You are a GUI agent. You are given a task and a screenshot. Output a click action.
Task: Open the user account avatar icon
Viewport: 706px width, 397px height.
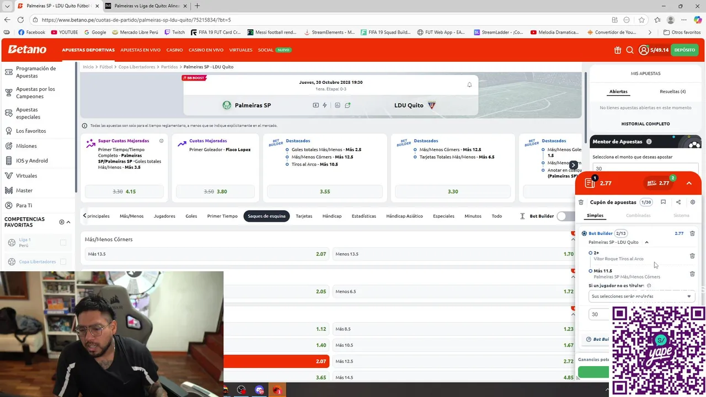[x=644, y=50]
